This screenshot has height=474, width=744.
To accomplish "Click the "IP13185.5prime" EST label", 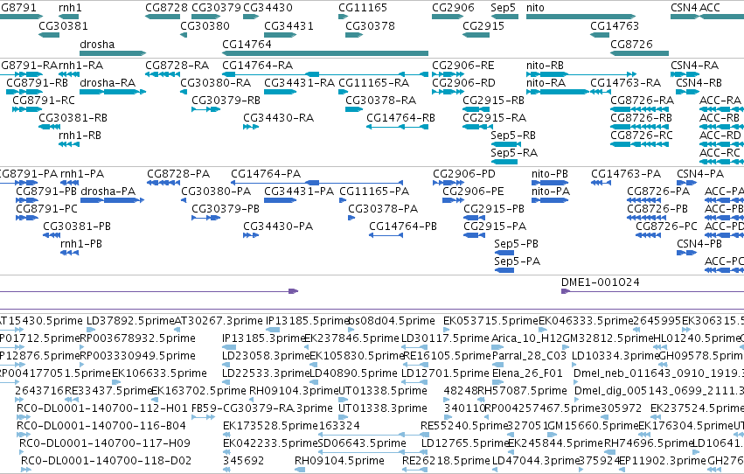I will coord(308,321).
